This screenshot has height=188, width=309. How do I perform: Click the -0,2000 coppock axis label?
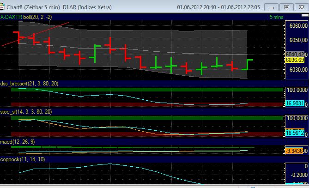pyautogui.click(x=299, y=175)
